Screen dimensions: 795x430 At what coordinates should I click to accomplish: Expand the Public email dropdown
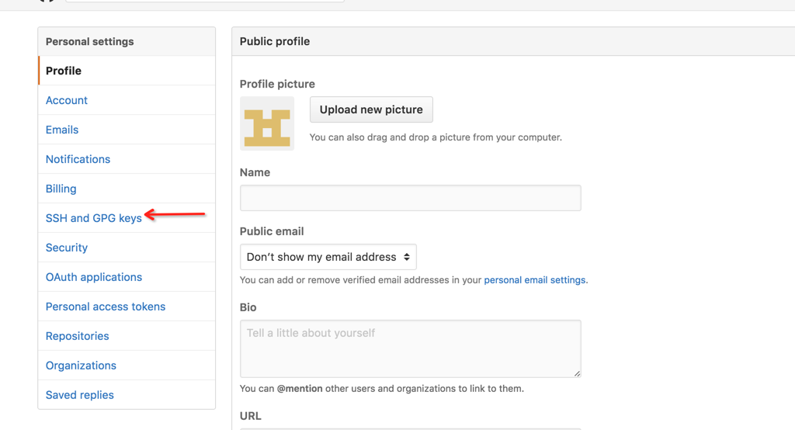(328, 257)
